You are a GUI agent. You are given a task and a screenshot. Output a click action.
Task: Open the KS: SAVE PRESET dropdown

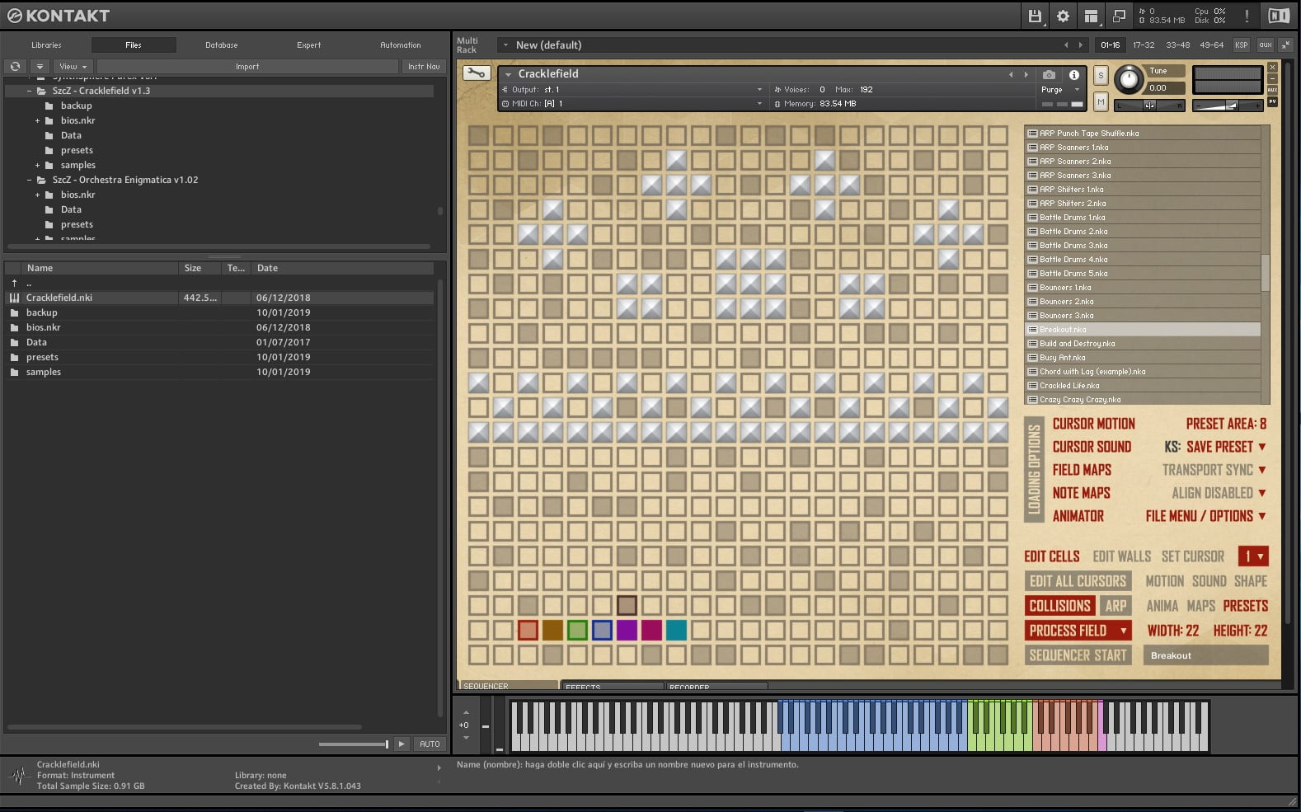click(1215, 447)
